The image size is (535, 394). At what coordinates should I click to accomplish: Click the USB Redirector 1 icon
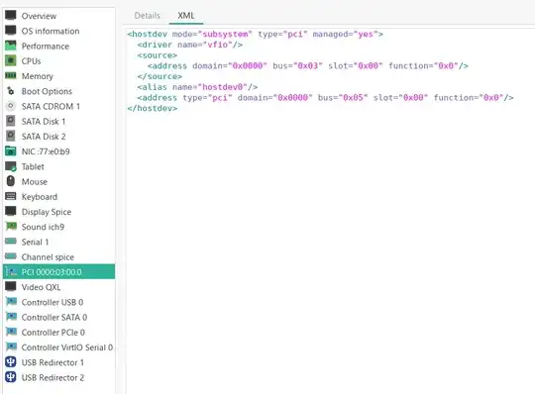tap(11, 362)
